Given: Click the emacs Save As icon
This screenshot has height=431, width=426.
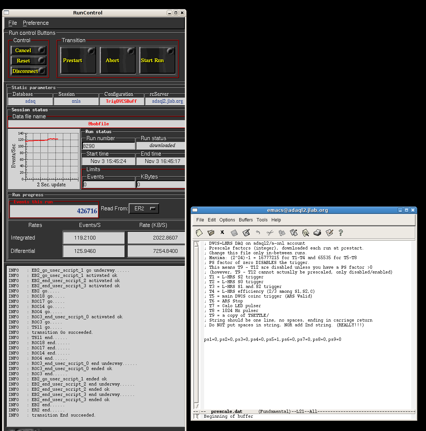Looking at the screenshot, I should [x=246, y=233].
